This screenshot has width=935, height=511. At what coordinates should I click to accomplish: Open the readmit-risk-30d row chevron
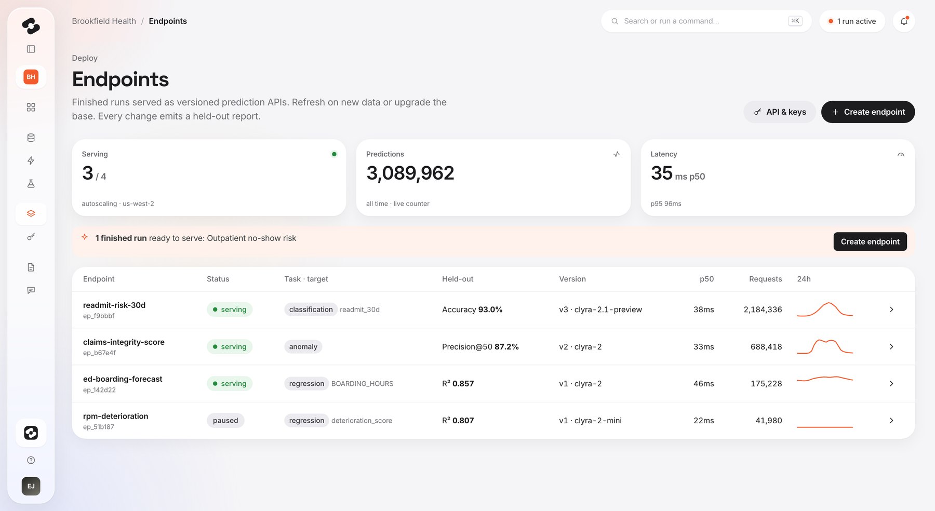coord(891,310)
